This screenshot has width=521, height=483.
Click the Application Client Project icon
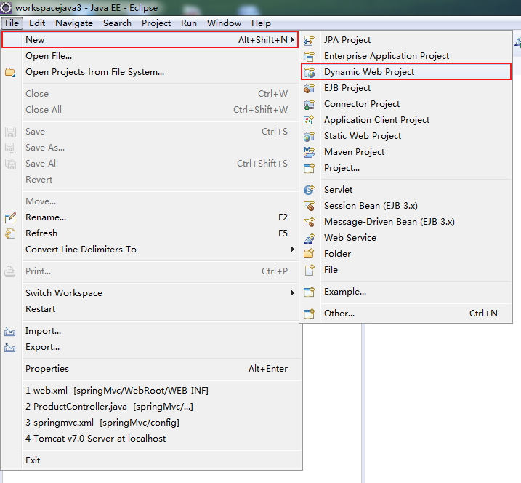point(309,120)
